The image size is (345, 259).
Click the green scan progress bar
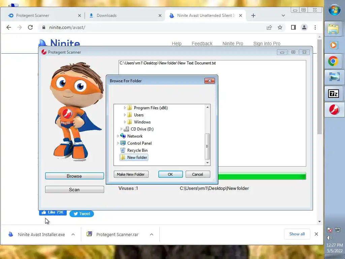pos(262,176)
